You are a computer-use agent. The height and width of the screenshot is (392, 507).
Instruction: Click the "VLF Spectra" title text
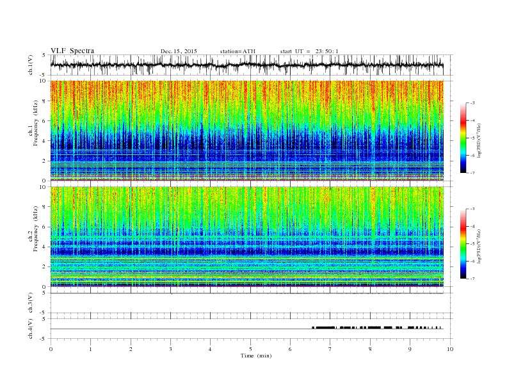click(72, 51)
